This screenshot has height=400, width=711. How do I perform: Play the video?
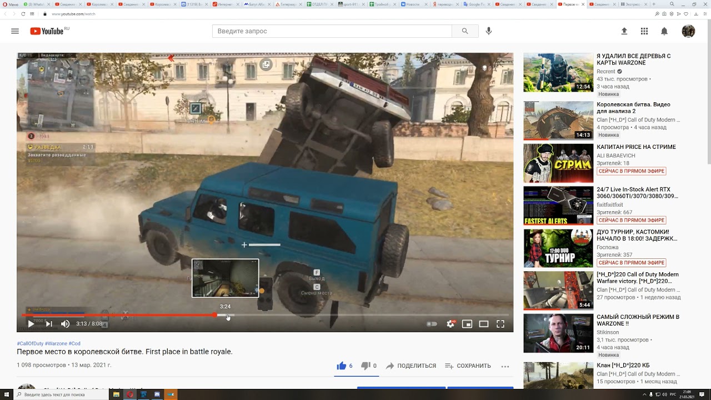(x=31, y=324)
